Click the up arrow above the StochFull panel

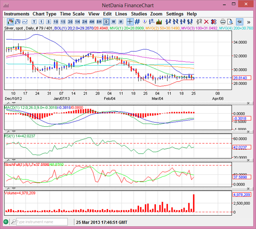pos(8,160)
